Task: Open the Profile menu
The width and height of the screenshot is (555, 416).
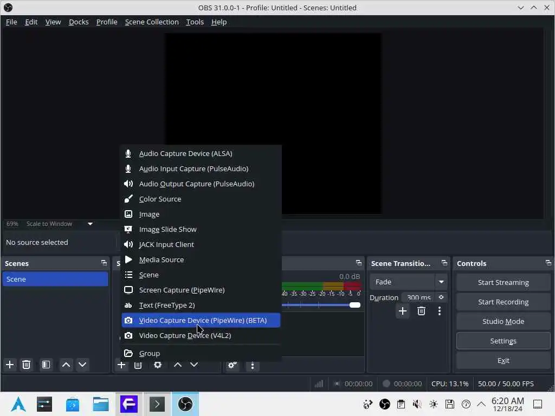Action: point(107,22)
